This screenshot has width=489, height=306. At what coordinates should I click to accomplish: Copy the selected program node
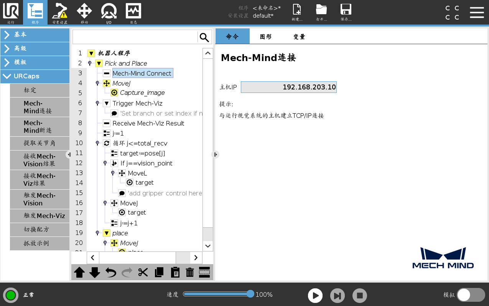(x=159, y=272)
